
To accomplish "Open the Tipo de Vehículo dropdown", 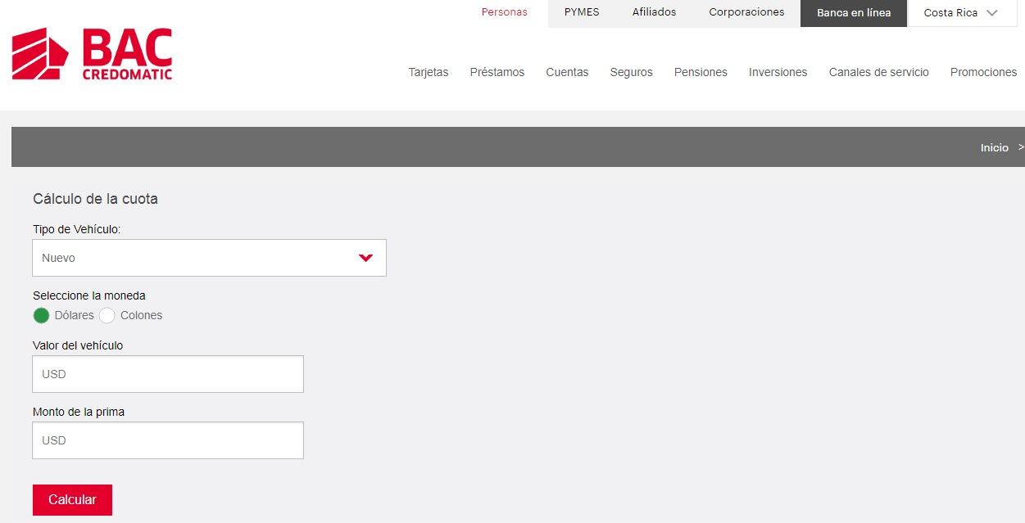I will (209, 258).
